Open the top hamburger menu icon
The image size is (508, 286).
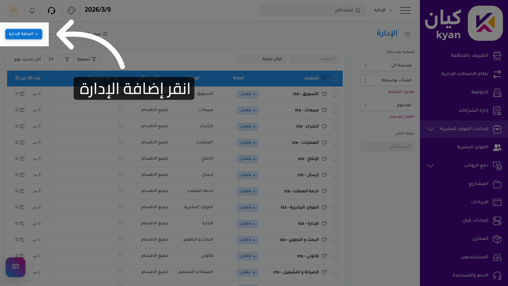click(405, 10)
